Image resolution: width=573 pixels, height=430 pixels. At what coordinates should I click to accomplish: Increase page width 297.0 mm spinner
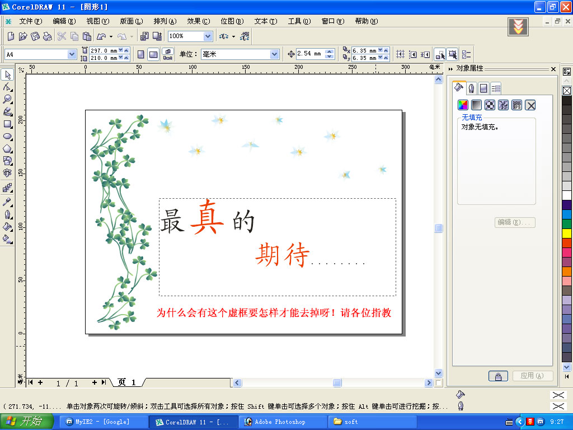pyautogui.click(x=126, y=50)
